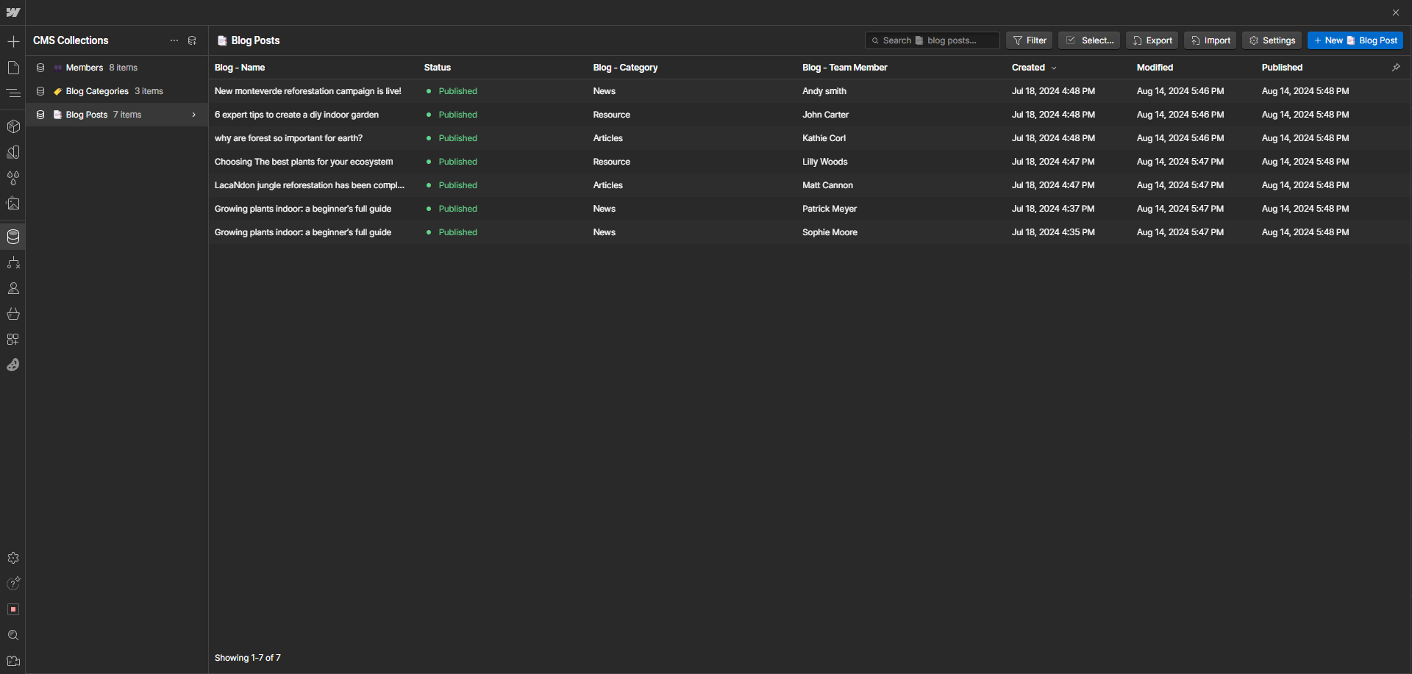Open the Quick find magnifier icon
The width and height of the screenshot is (1412, 674).
click(13, 635)
